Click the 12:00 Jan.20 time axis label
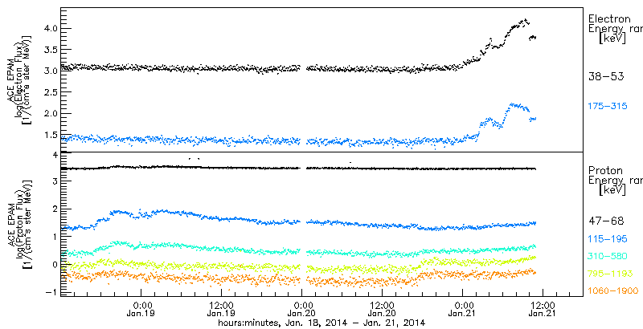 pos(383,309)
